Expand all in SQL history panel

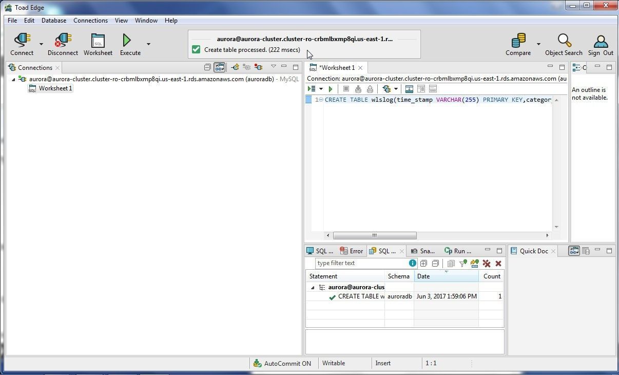tap(423, 264)
